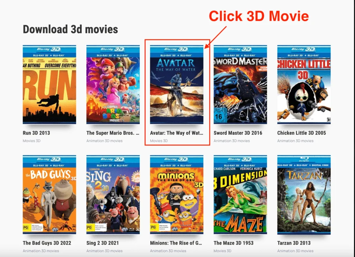Open Animation 3D movies category under Sword Master
Viewport: 355px width, 257px height.
[x=232, y=141]
